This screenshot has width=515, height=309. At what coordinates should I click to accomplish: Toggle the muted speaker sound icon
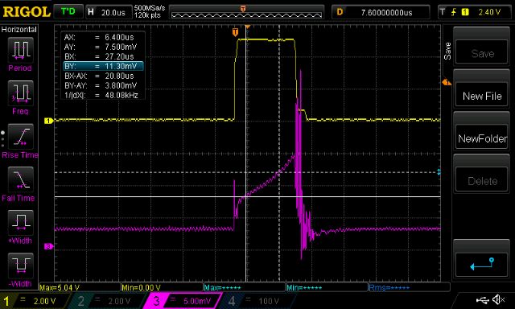[x=499, y=299]
